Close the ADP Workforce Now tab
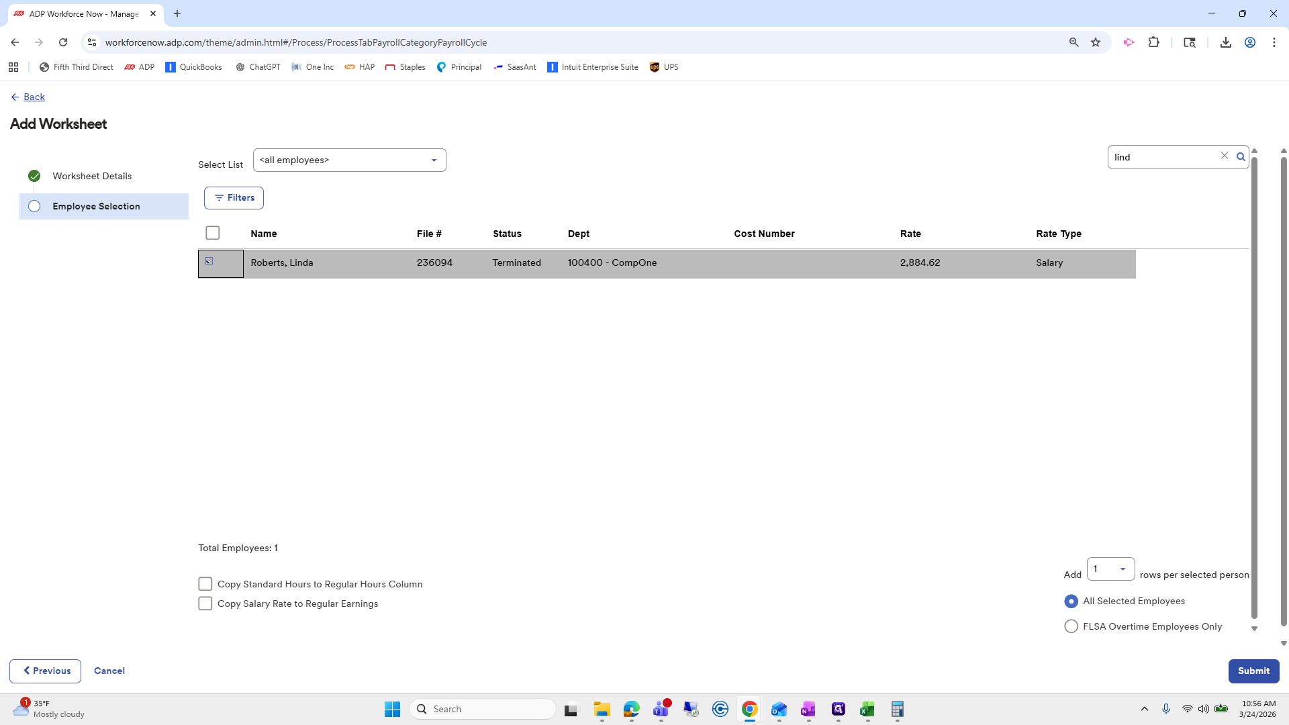The image size is (1289, 725). [153, 13]
